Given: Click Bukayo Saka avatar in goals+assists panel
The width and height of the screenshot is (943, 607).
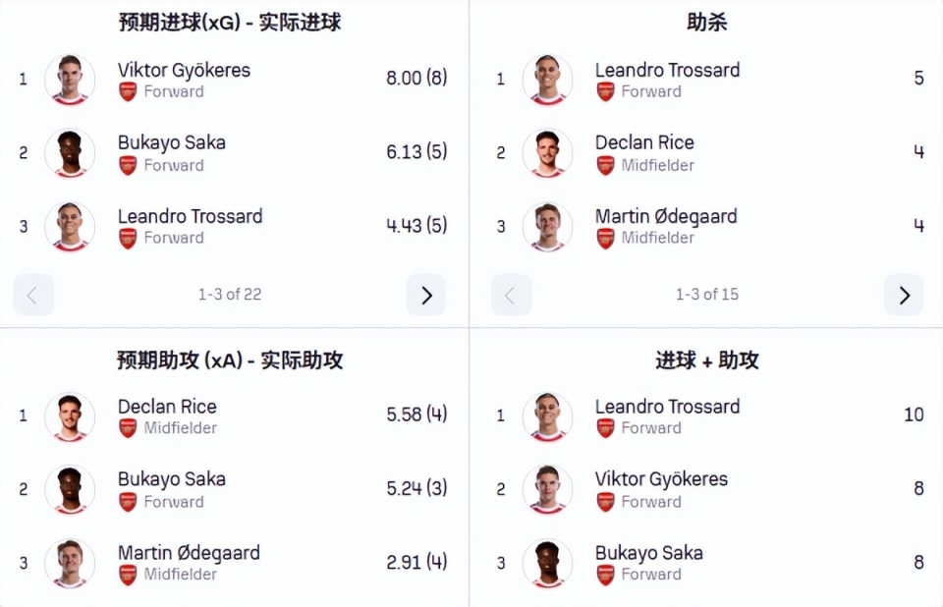Looking at the screenshot, I should [x=547, y=563].
